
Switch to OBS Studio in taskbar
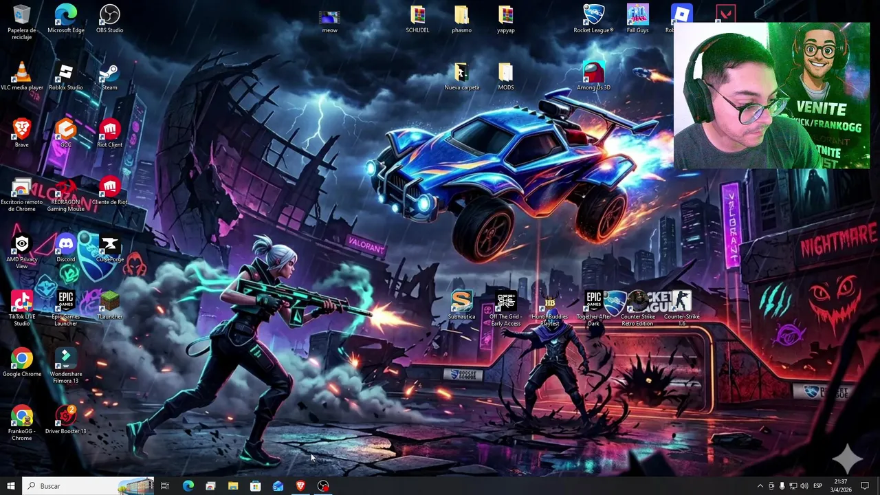[x=323, y=486]
